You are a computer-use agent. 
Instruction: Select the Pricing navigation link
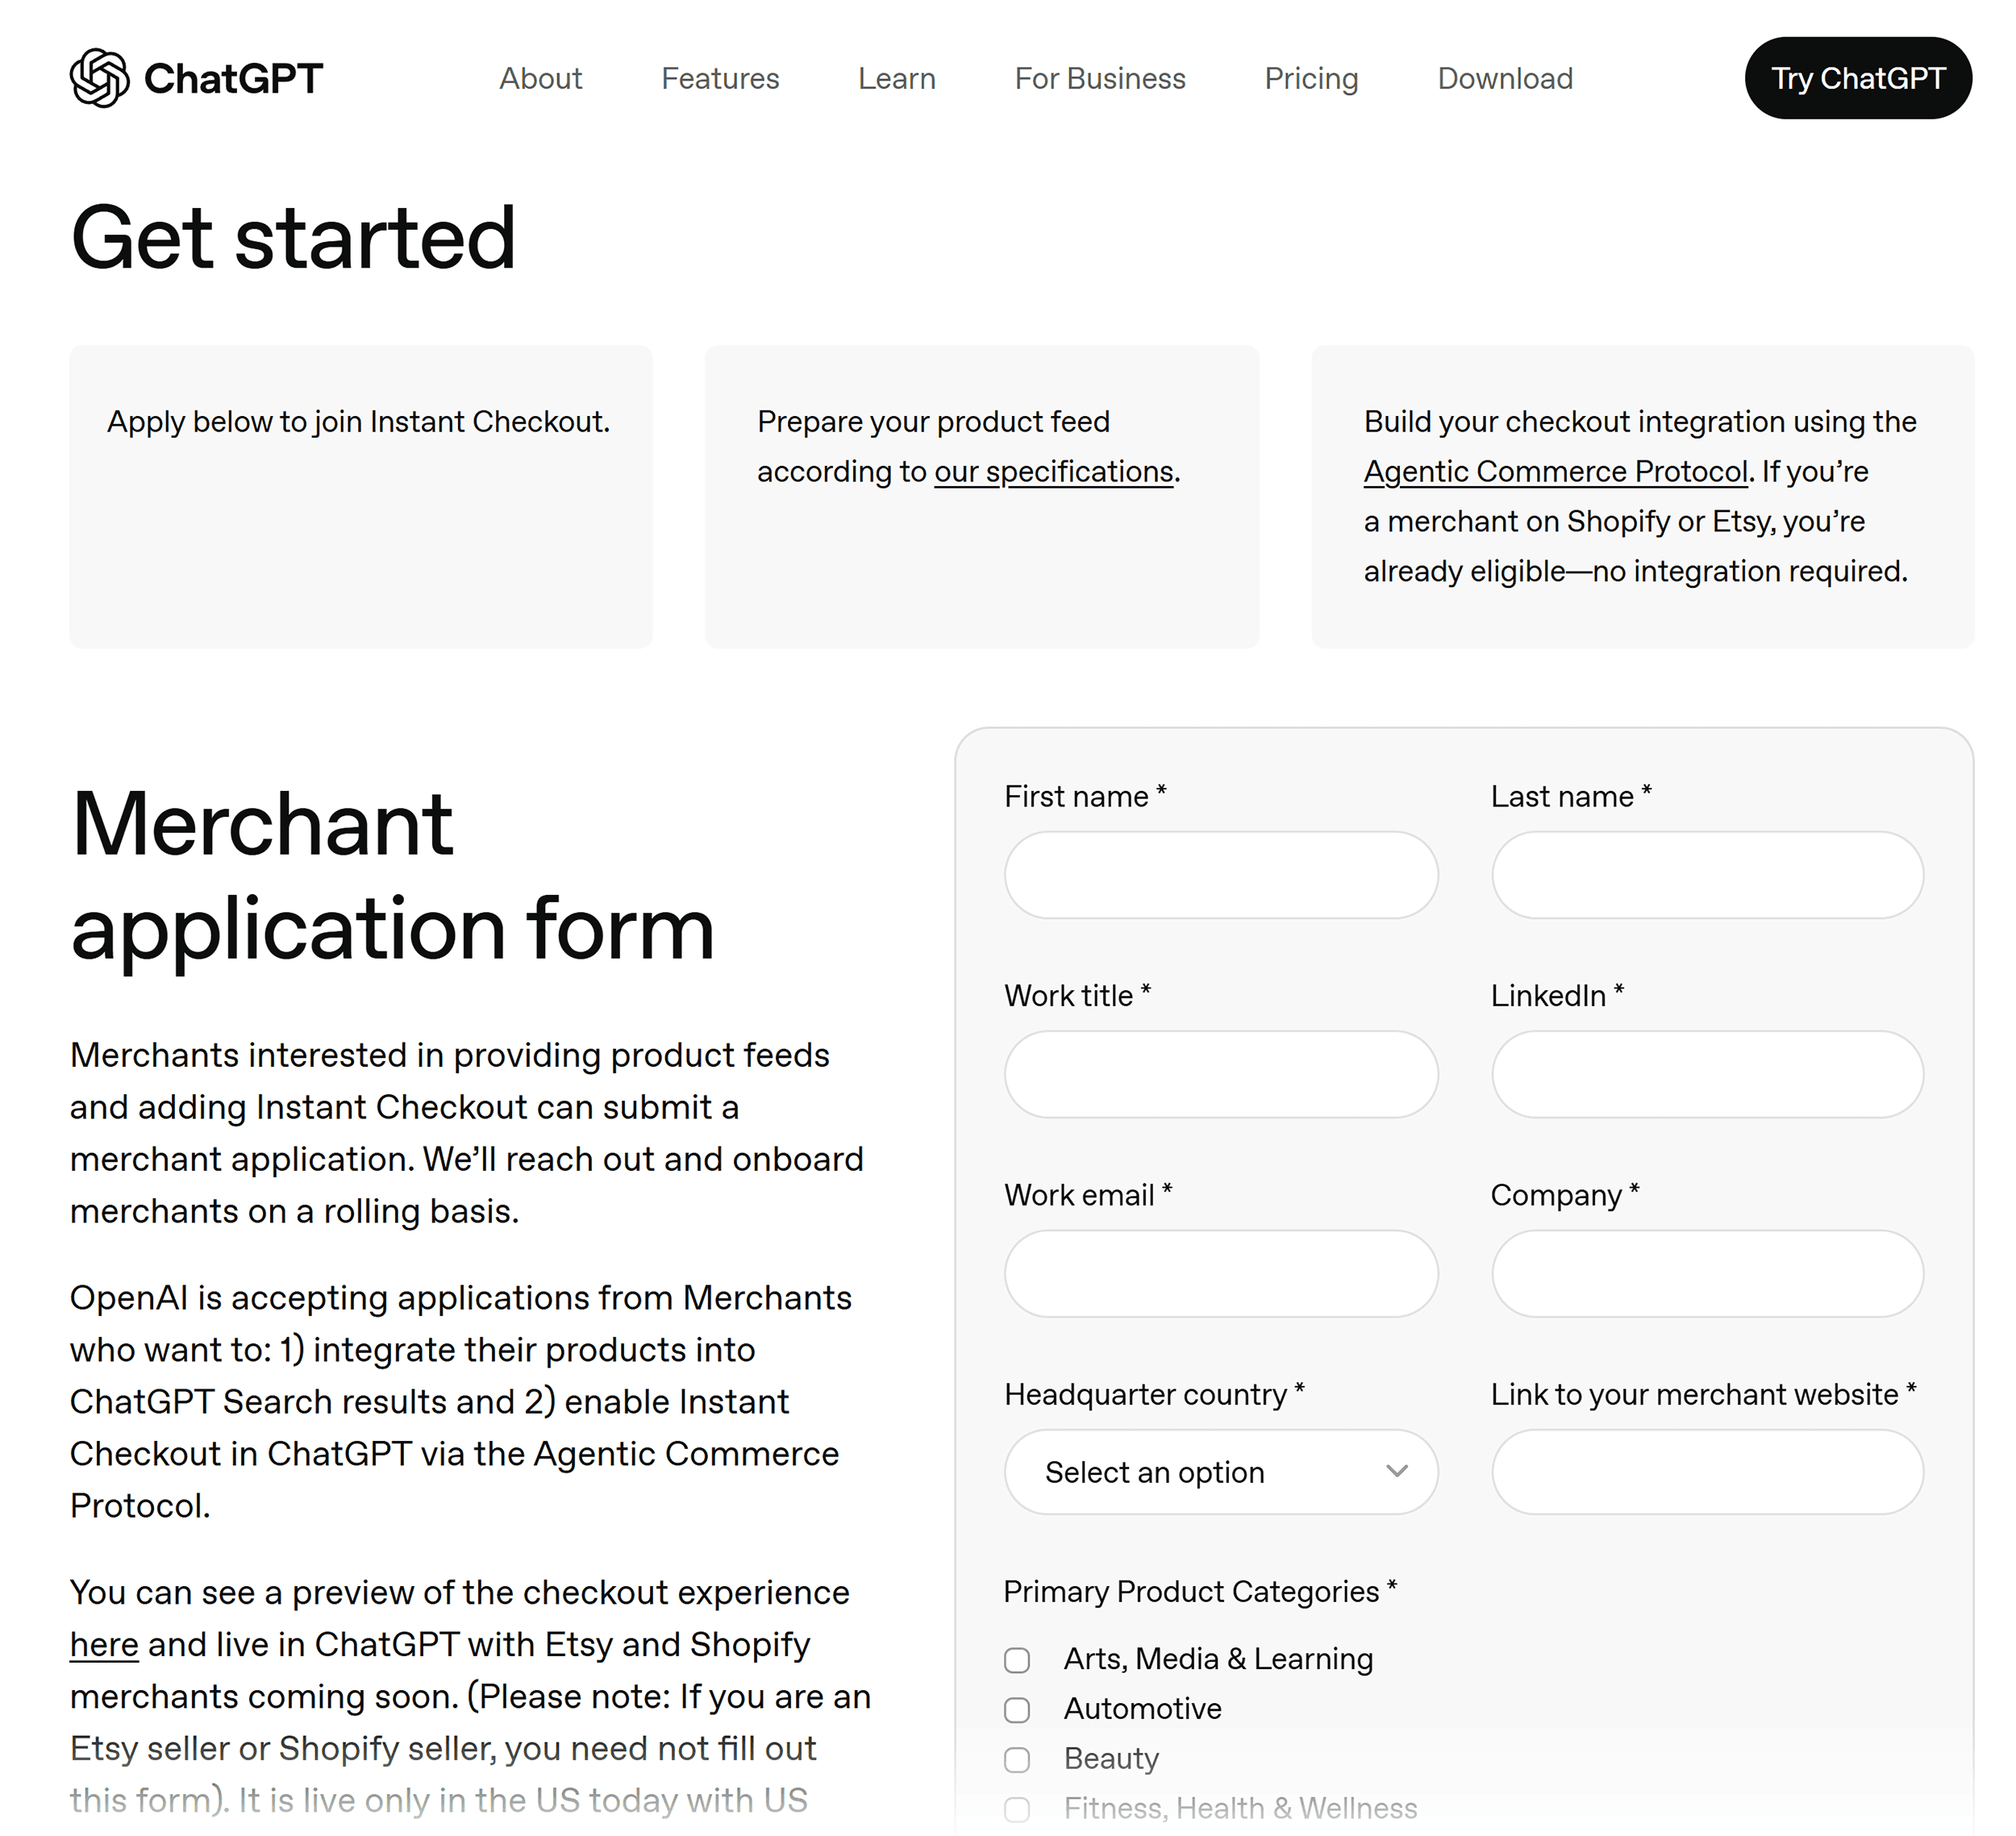pos(1311,78)
